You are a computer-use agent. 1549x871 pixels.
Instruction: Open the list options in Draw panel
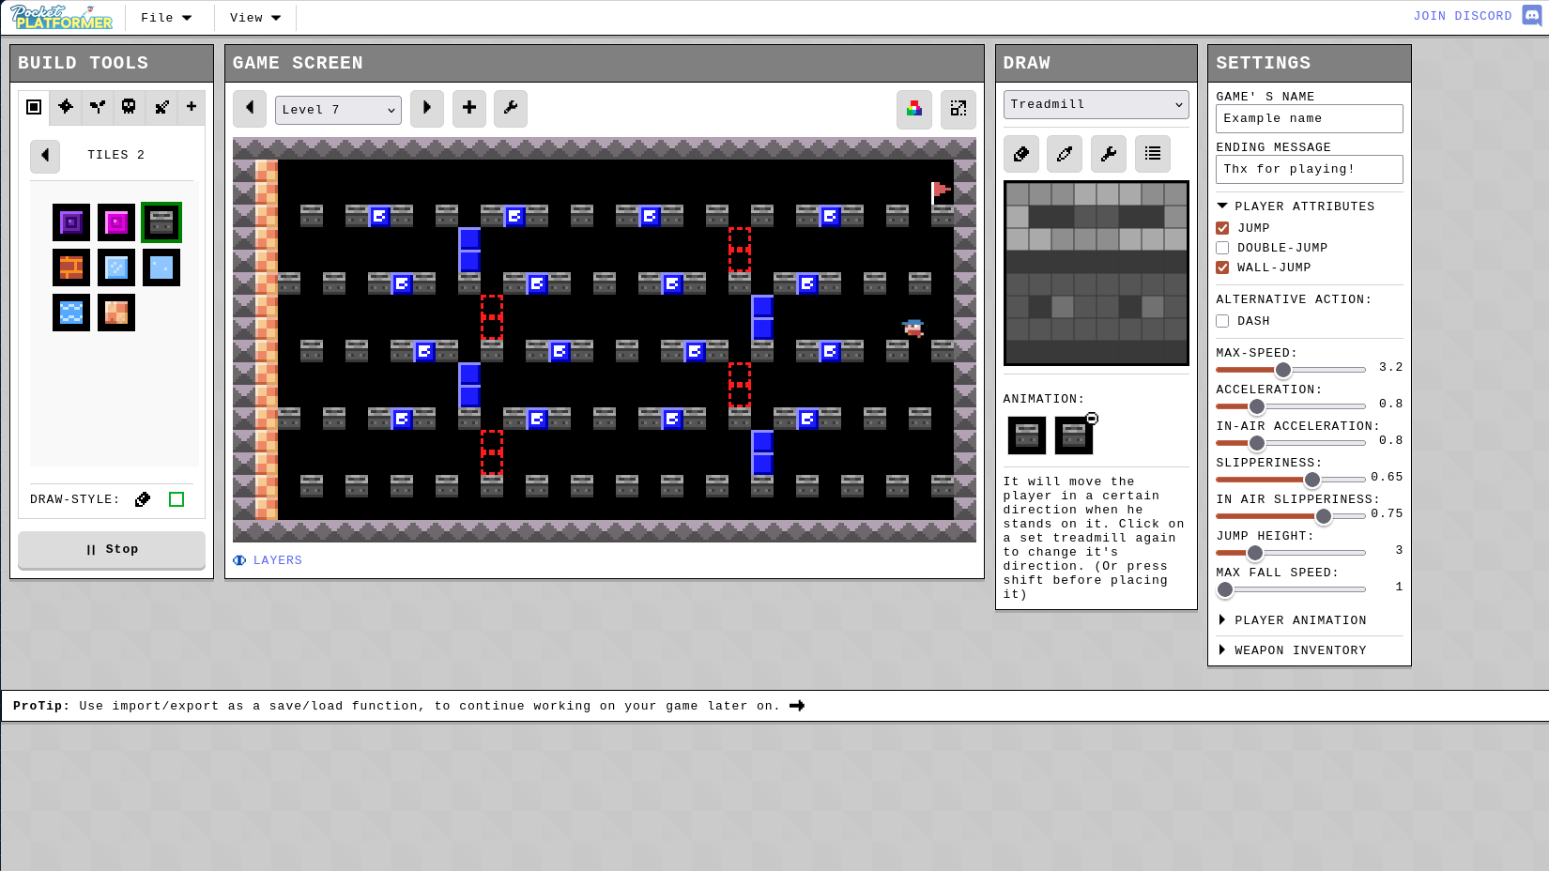click(x=1153, y=154)
